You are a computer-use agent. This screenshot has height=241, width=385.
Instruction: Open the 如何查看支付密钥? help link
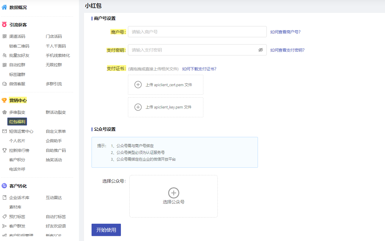click(287, 50)
